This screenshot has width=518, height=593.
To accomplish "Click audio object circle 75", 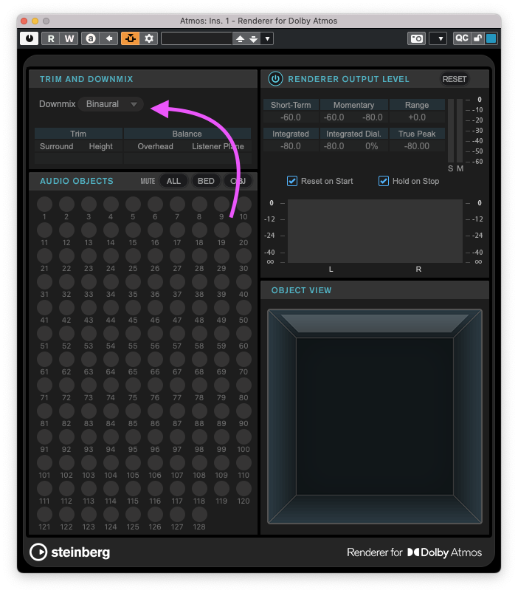I will point(133,385).
